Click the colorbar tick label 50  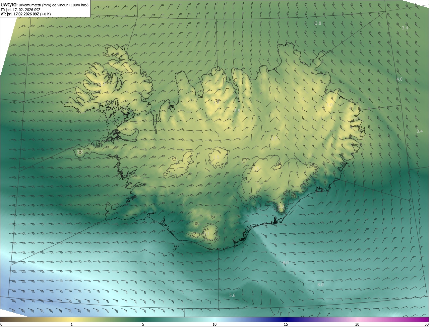[426, 325]
